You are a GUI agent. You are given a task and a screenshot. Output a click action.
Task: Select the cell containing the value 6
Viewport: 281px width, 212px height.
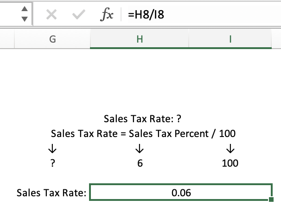pos(139,163)
